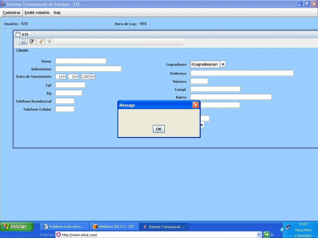The image size is (318, 238).
Task: Click the Java icon on Sistema Transacional taskbar button
Action: point(145,227)
